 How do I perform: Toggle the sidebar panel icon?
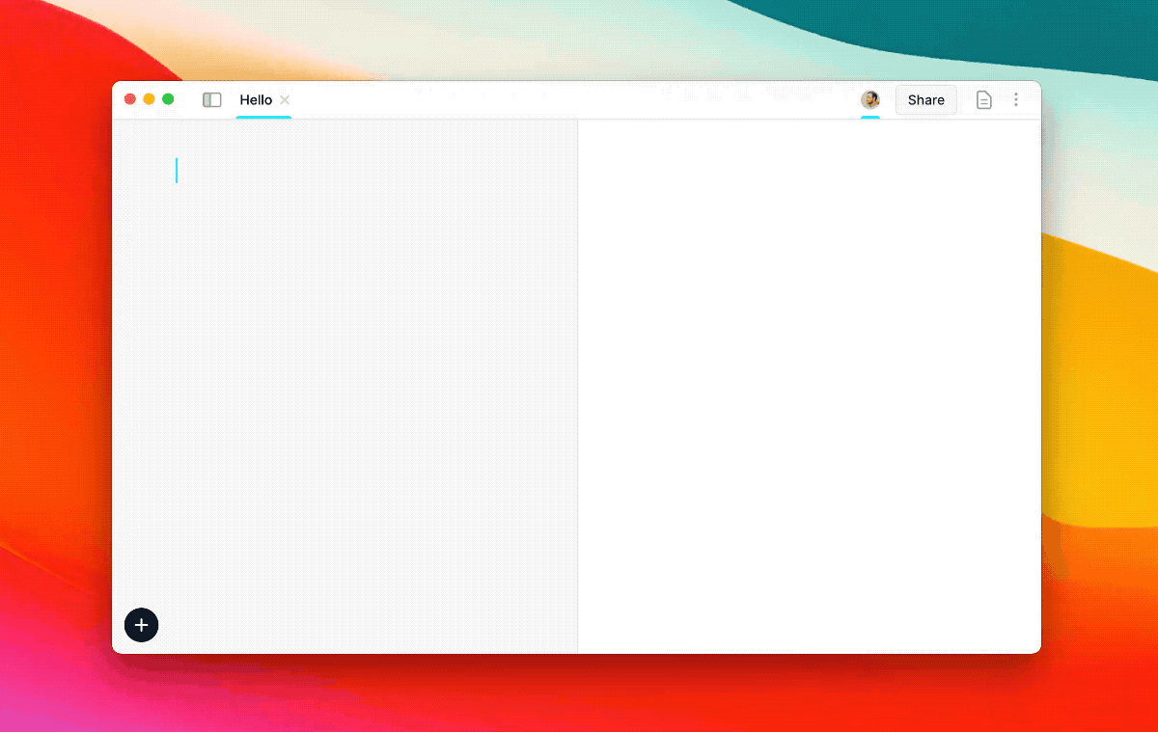click(212, 99)
